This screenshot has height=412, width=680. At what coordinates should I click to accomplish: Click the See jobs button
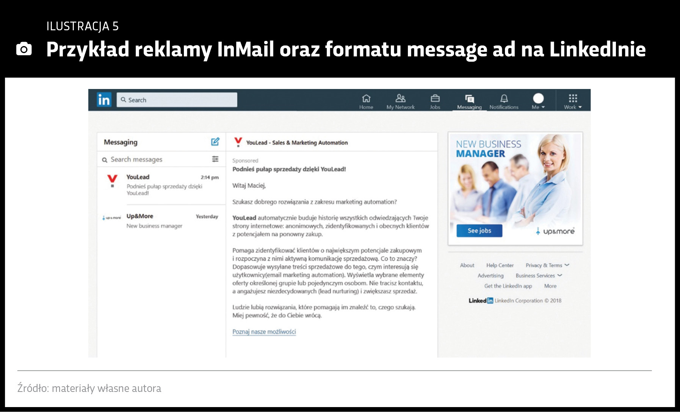tap(479, 231)
